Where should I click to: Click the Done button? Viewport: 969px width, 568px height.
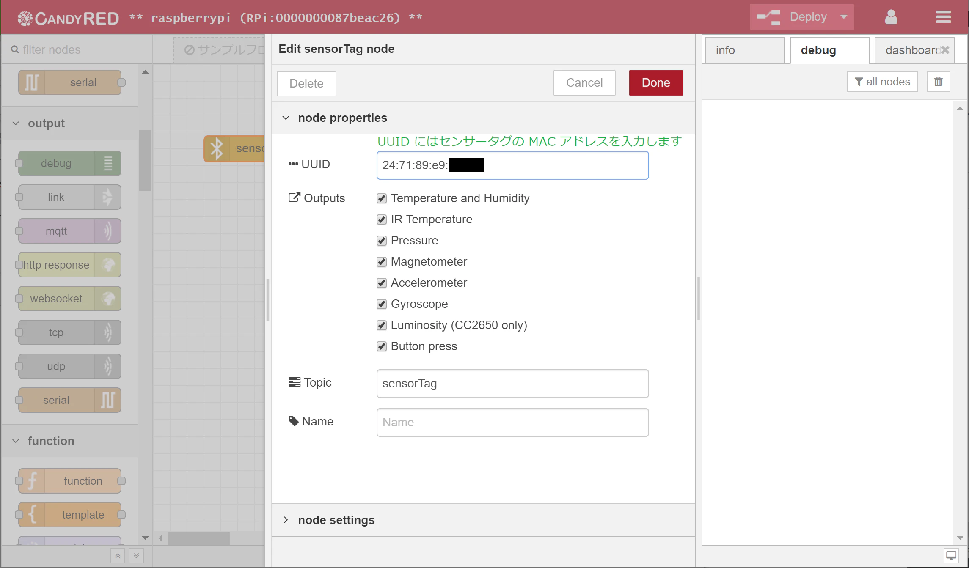coord(656,83)
